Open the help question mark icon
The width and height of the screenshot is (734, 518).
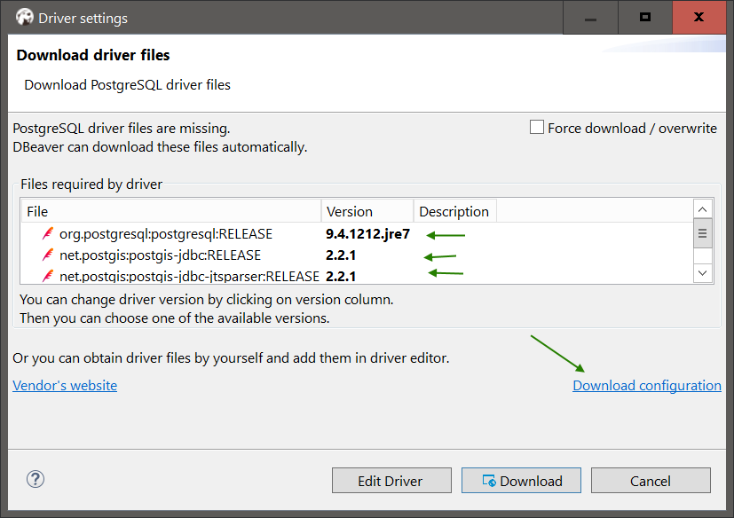tap(36, 479)
